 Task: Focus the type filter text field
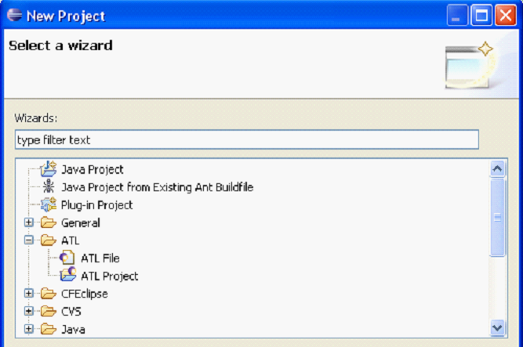click(x=246, y=140)
